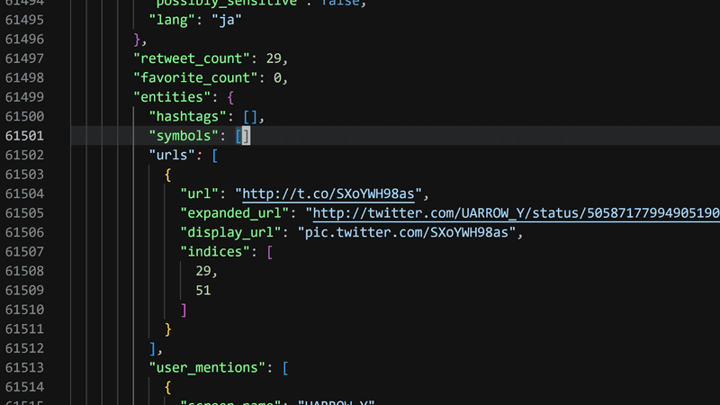Click the closing bracket on line 61512
The image size is (720, 405).
(x=152, y=348)
